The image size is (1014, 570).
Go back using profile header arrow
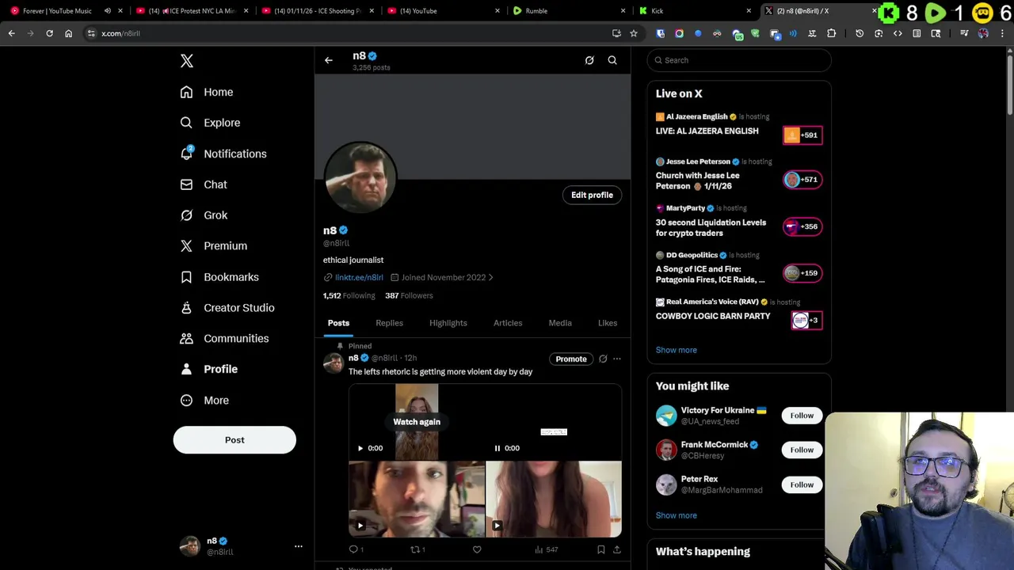coord(329,60)
